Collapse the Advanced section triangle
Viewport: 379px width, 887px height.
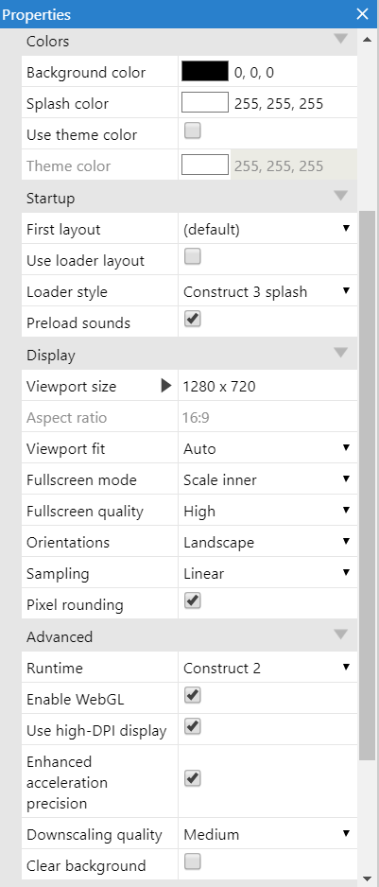[340, 635]
